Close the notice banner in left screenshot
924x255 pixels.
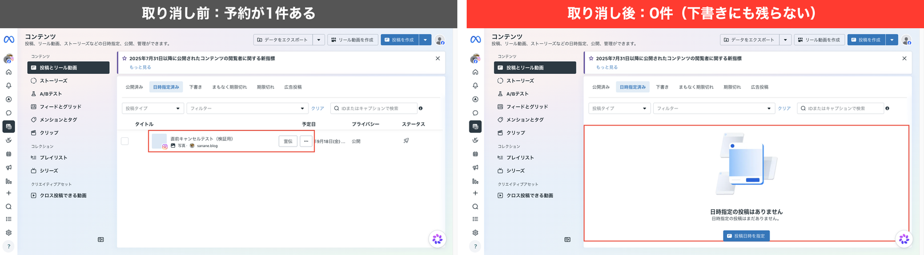[438, 58]
